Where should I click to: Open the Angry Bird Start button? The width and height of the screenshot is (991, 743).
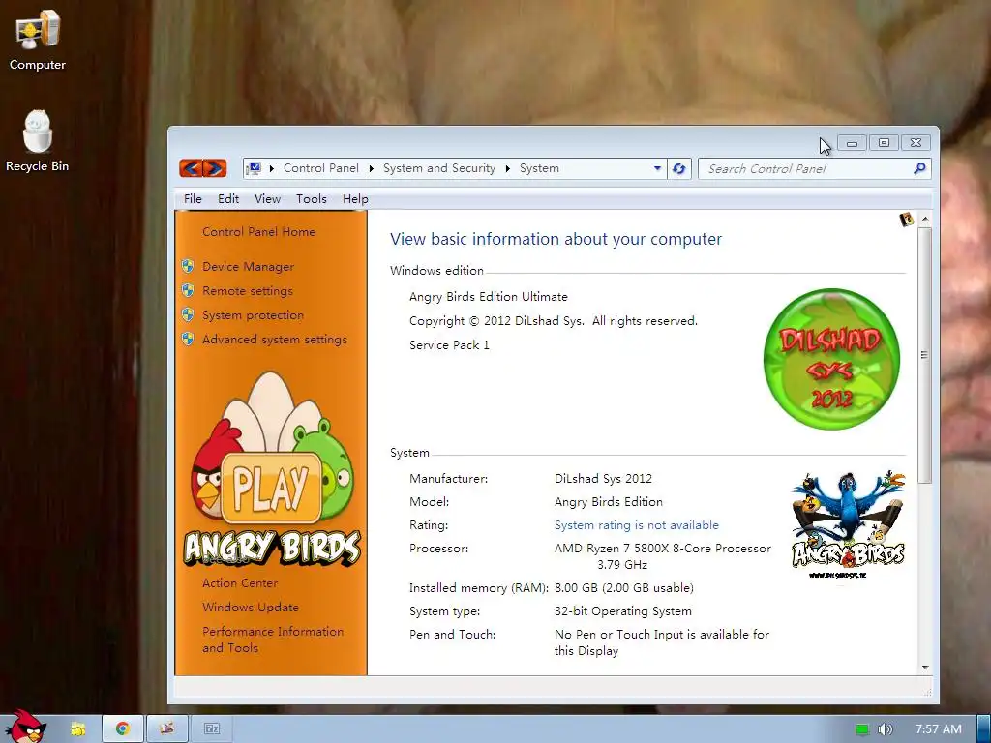(x=25, y=727)
